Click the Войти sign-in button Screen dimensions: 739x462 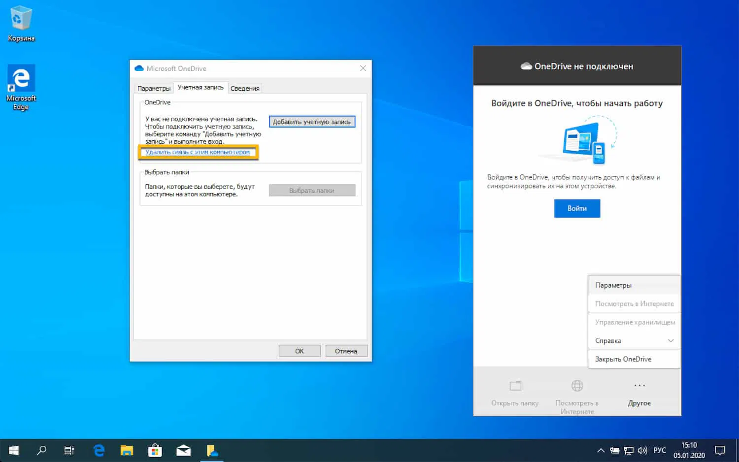point(577,208)
